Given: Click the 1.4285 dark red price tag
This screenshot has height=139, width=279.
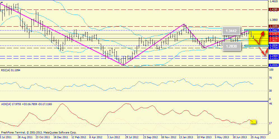Looking at the screenshot, I should pyautogui.click(x=273, y=10).
